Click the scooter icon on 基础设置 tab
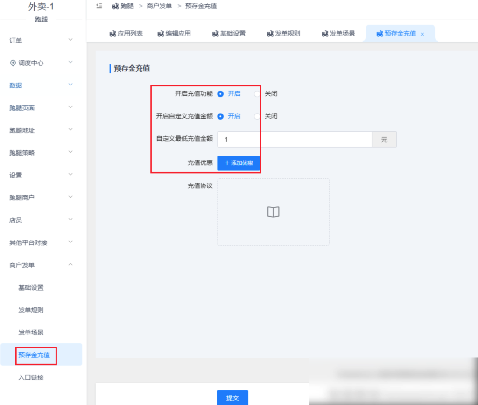The height and width of the screenshot is (405, 478). (x=215, y=34)
